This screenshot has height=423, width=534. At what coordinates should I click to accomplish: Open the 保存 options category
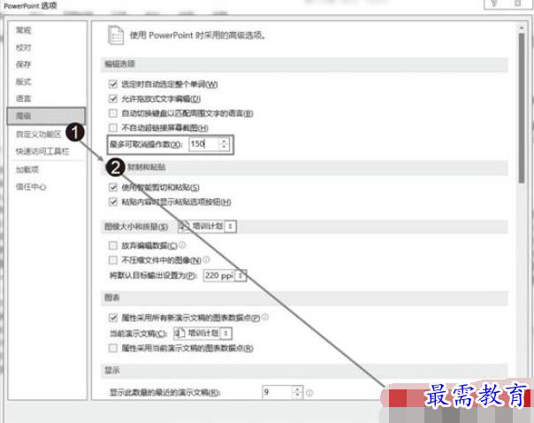23,65
